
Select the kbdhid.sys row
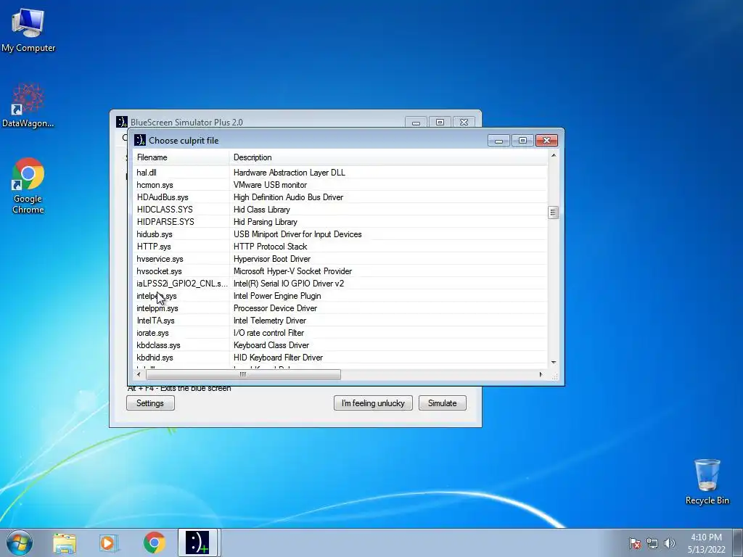(x=340, y=357)
